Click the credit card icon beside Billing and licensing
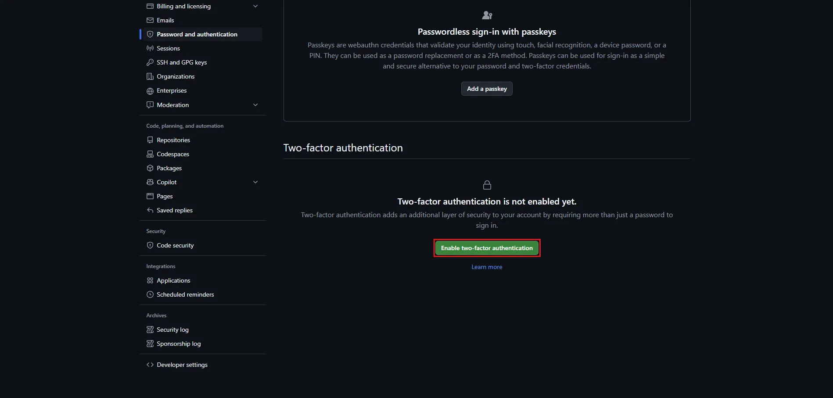833x398 pixels. point(150,6)
